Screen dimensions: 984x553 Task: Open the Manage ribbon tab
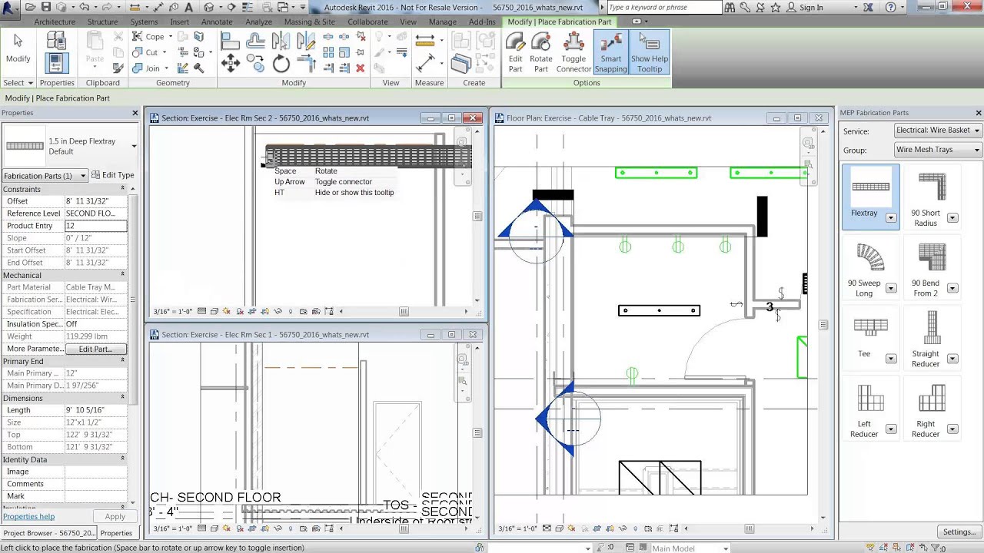coord(443,22)
